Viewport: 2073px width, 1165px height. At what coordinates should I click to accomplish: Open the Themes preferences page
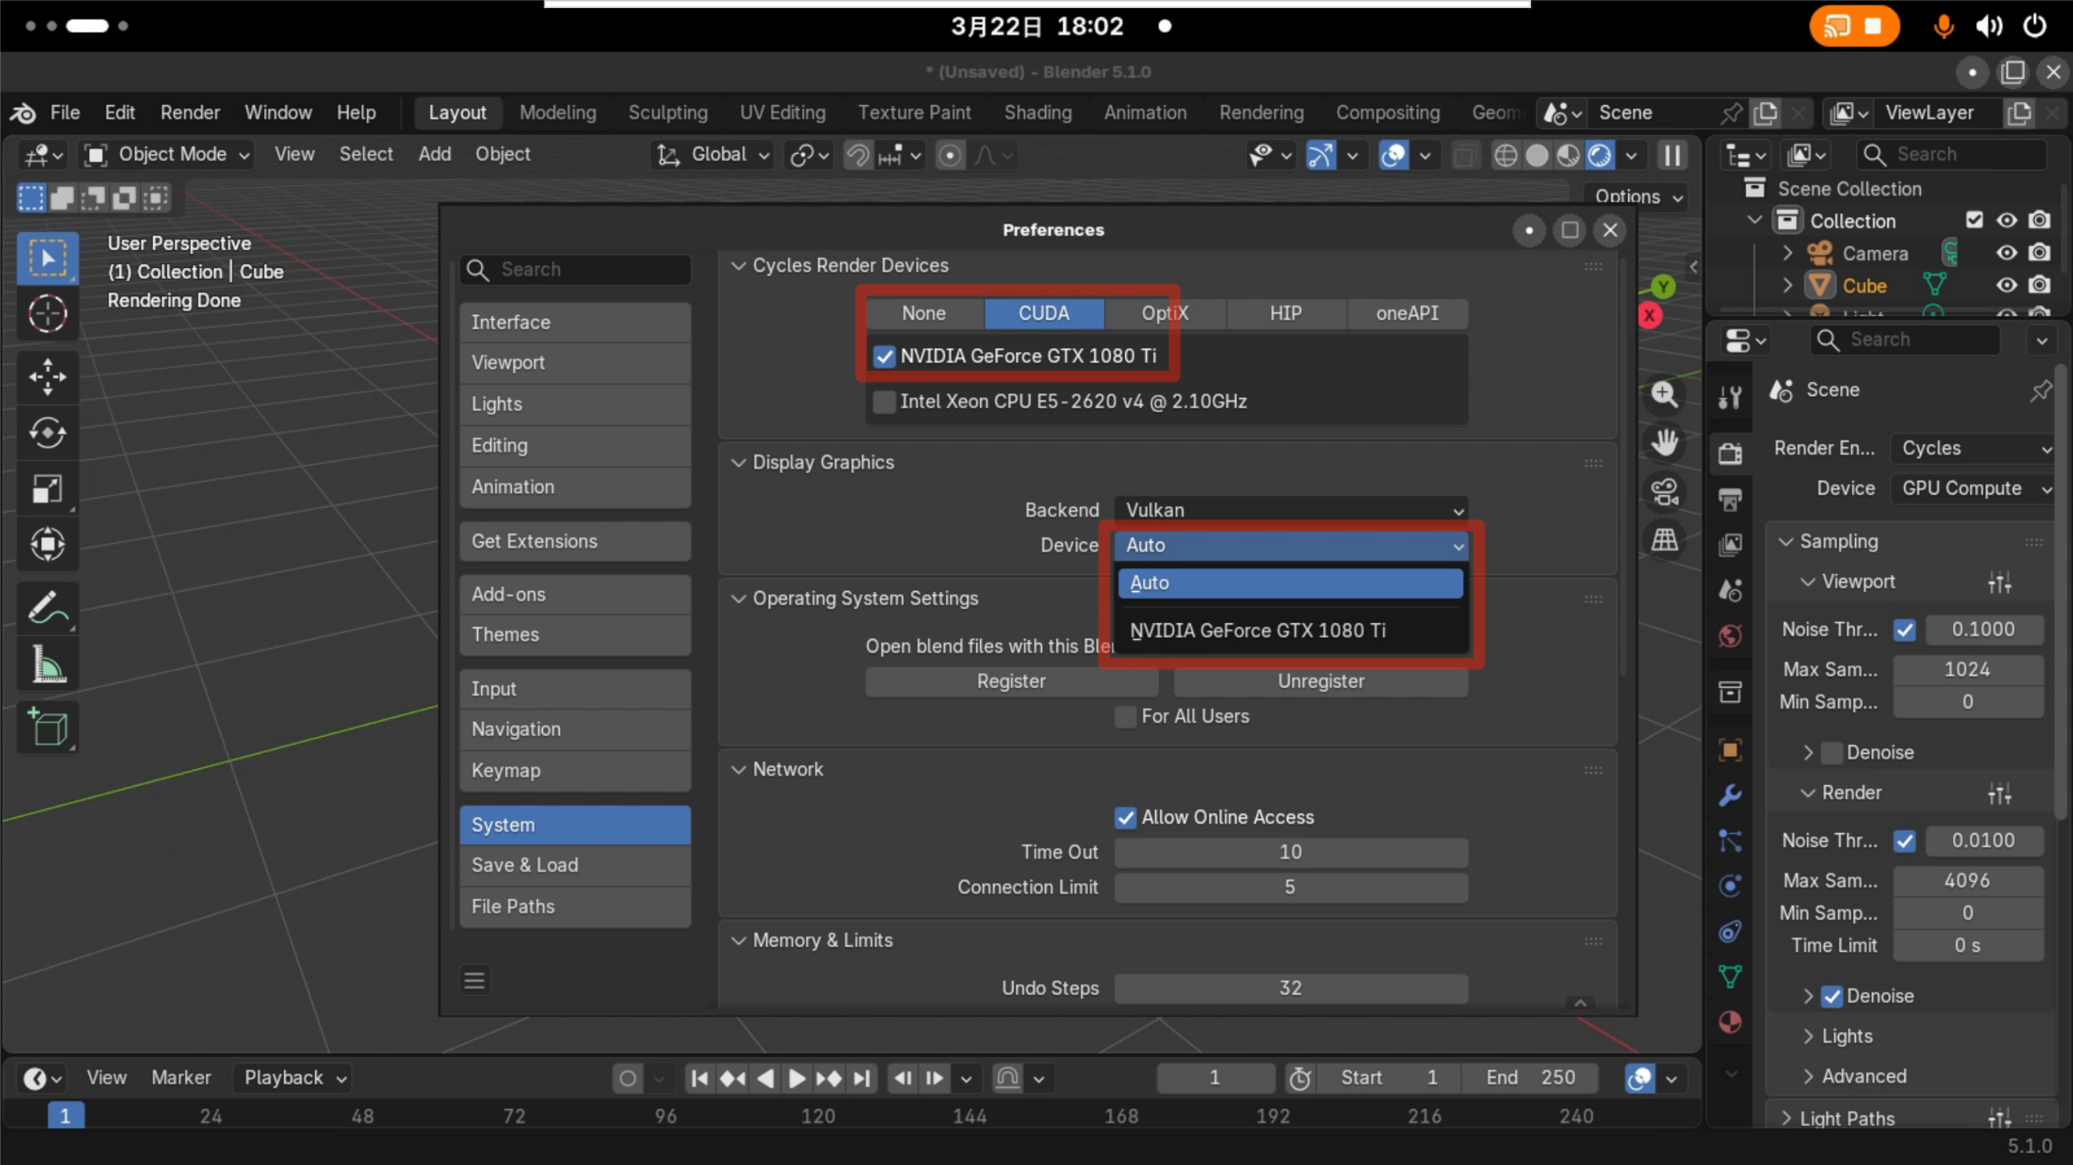(x=575, y=635)
